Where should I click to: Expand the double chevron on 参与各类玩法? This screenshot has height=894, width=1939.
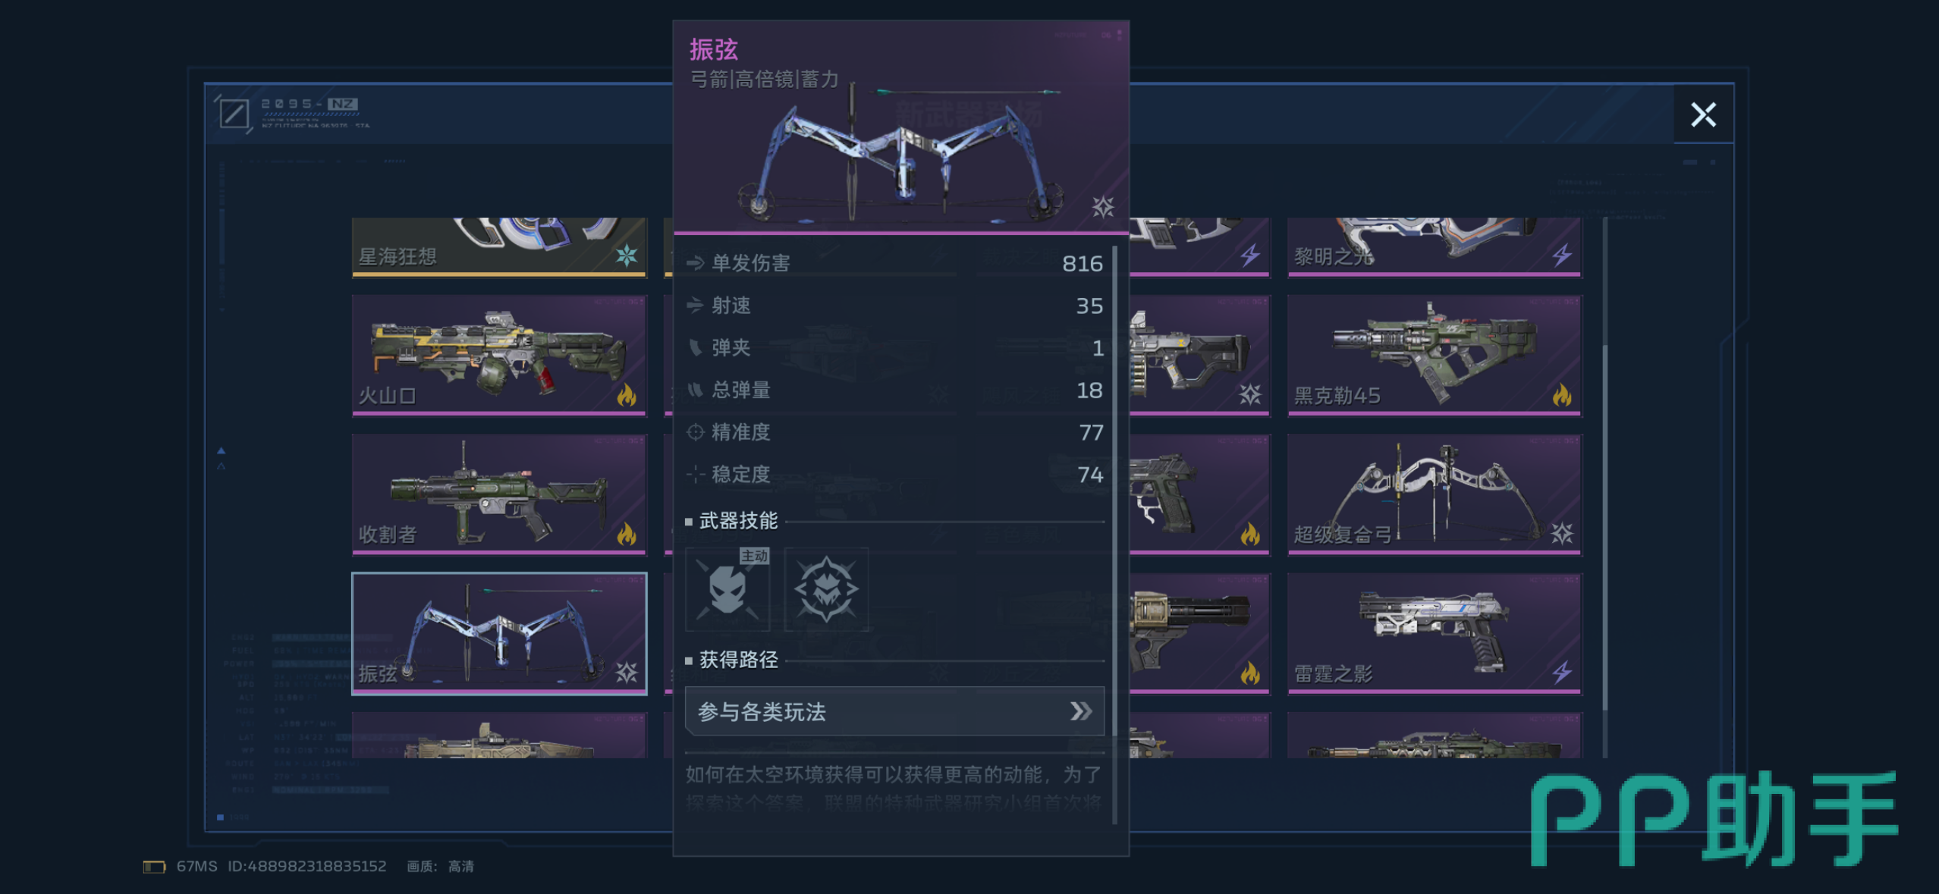click(x=1081, y=711)
